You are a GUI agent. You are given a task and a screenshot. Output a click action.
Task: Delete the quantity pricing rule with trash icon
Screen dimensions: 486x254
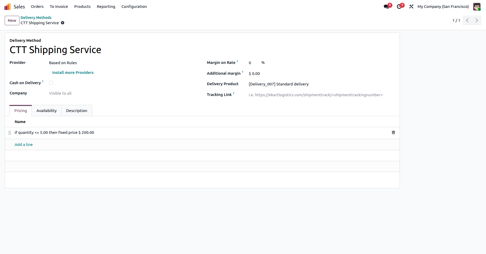[x=393, y=133]
